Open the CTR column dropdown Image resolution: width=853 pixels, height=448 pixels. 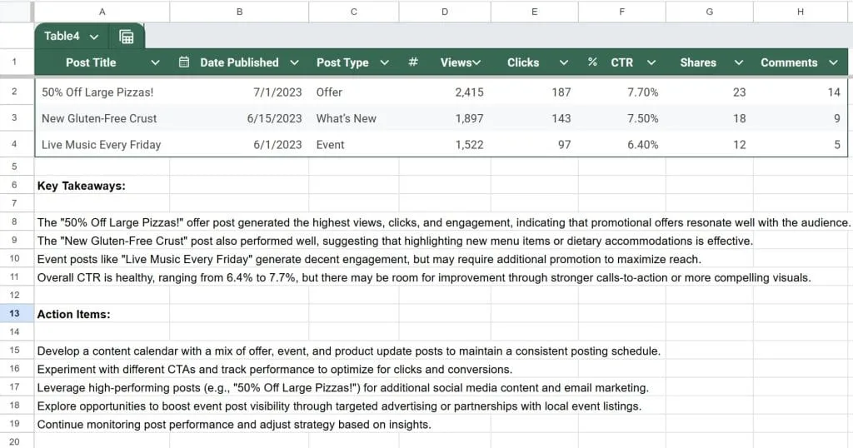click(x=651, y=62)
